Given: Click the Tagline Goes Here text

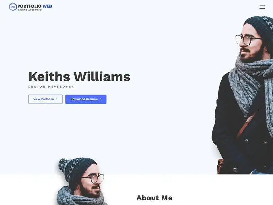Looking at the screenshot, I should point(30,10).
